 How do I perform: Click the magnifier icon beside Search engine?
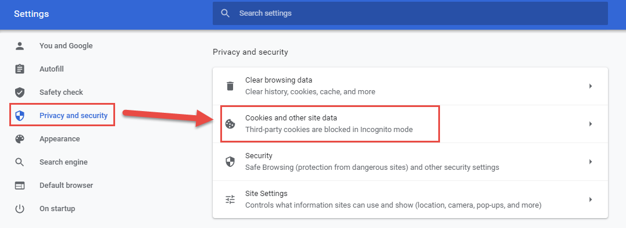(x=20, y=162)
